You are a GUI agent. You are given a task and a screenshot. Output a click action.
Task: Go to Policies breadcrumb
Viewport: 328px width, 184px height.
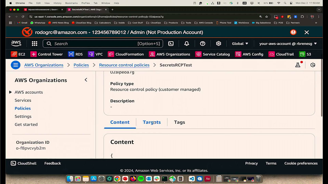point(81,65)
